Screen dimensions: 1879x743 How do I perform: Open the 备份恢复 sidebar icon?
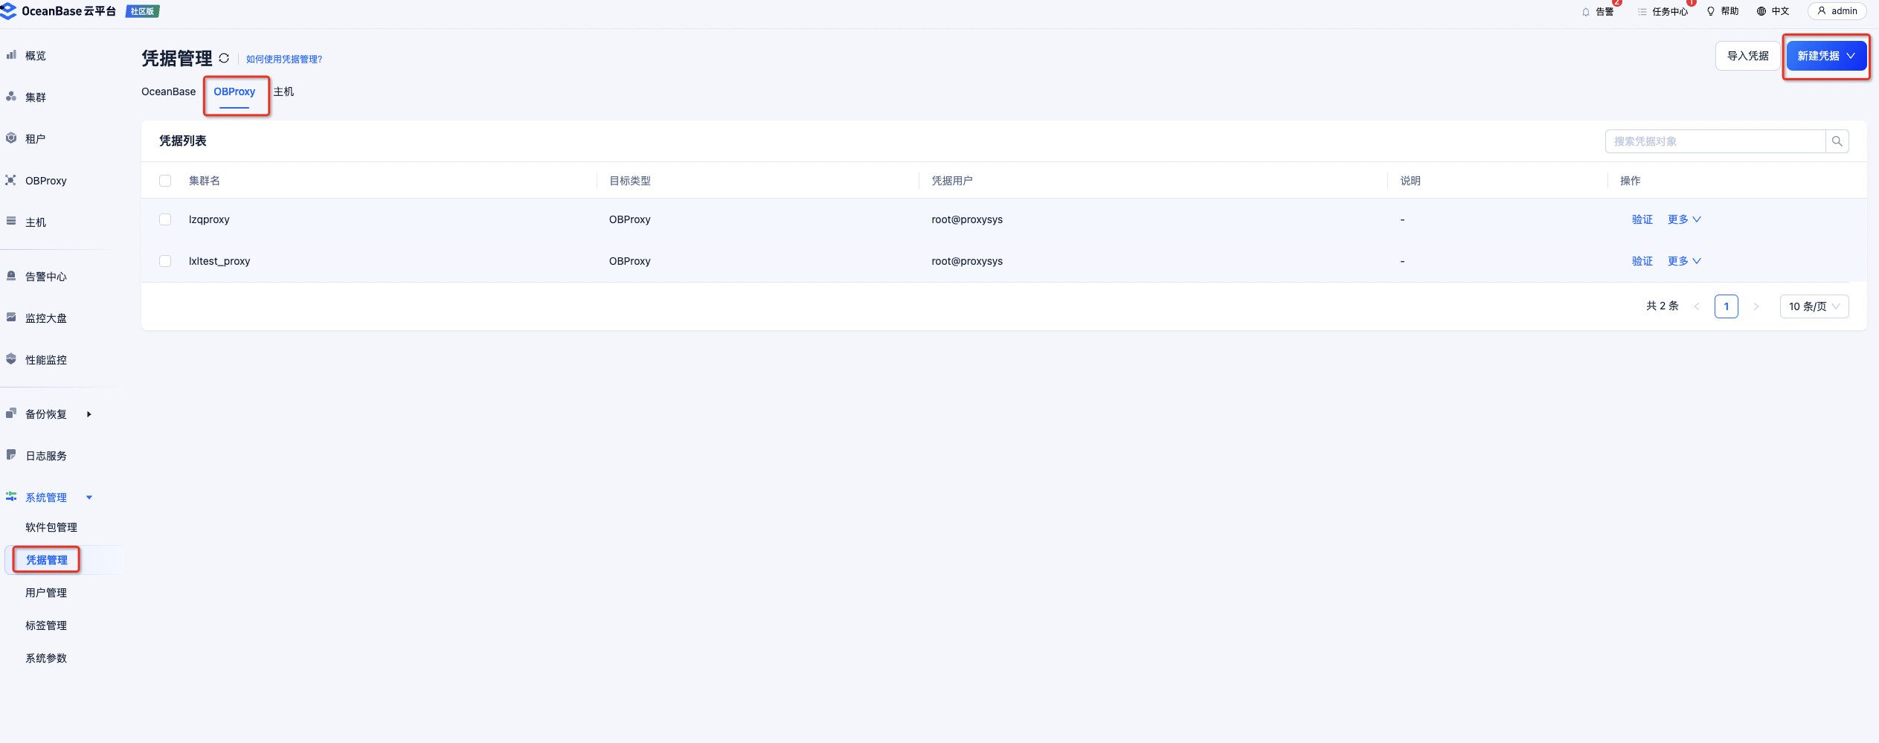(x=11, y=414)
